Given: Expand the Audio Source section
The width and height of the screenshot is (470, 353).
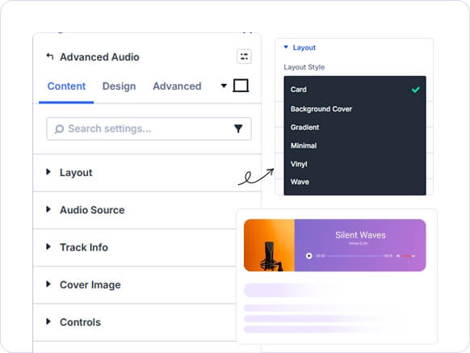Looking at the screenshot, I should (x=135, y=210).
